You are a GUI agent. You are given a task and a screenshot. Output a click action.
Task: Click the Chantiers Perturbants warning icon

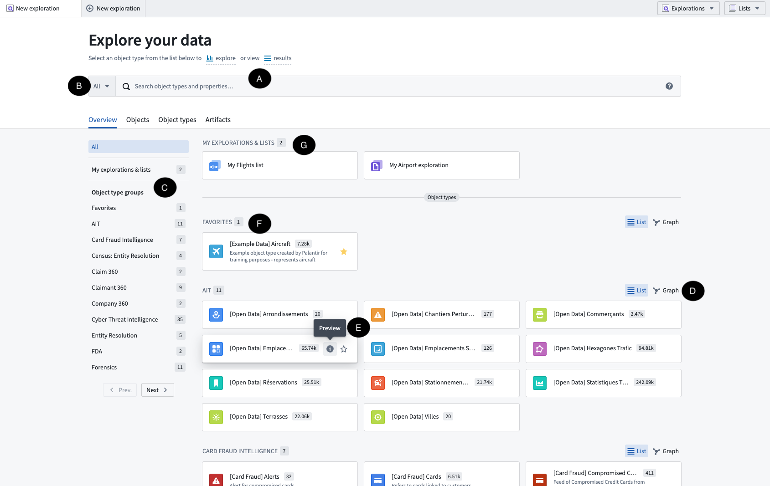click(x=378, y=315)
